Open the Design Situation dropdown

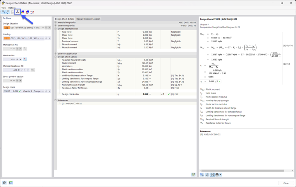point(43,28)
